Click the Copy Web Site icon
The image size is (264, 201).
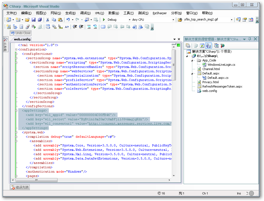(216, 46)
